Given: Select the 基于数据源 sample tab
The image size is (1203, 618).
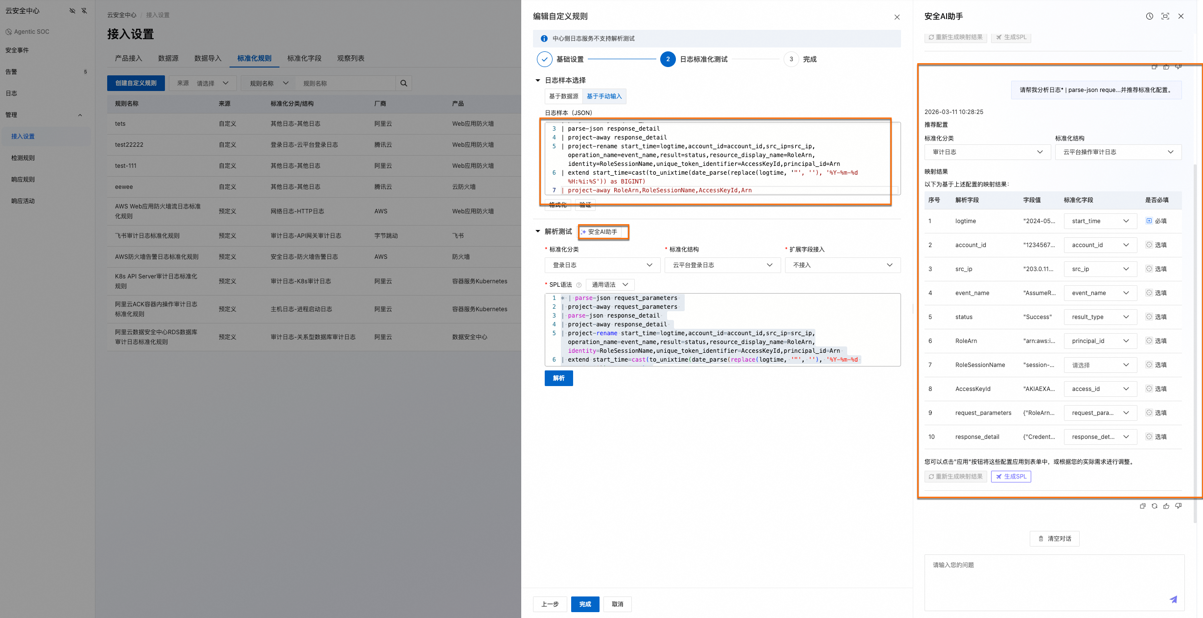Looking at the screenshot, I should point(563,96).
